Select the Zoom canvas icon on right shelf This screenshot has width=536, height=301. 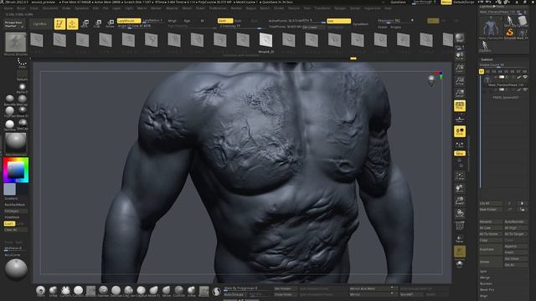[x=460, y=69]
